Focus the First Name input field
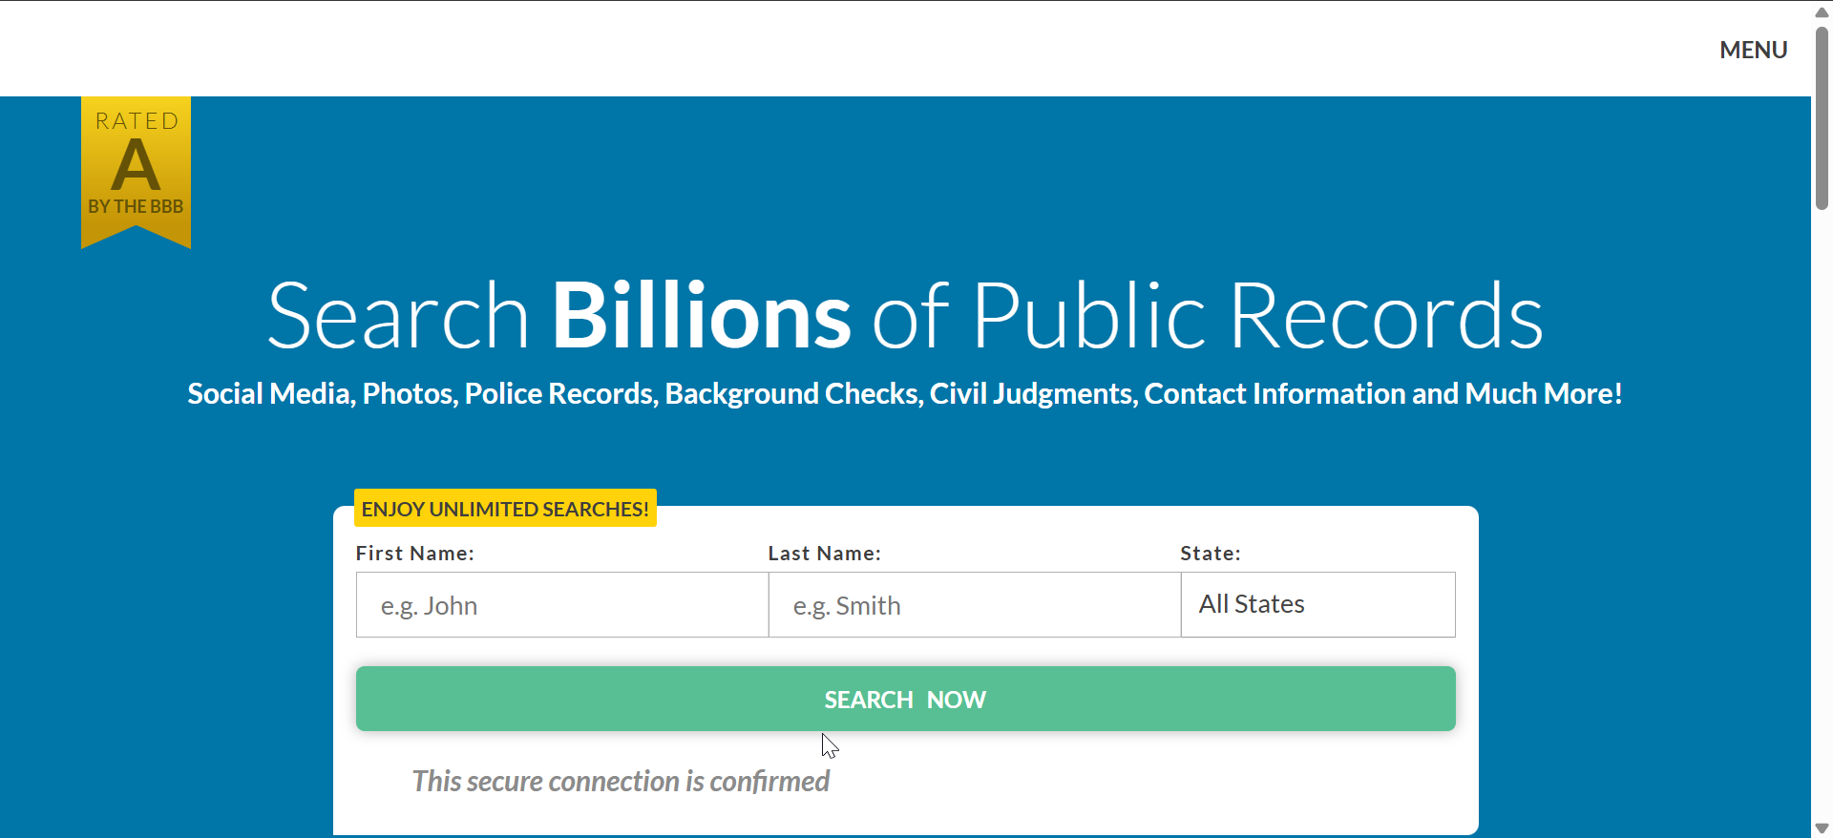Image resolution: width=1833 pixels, height=838 pixels. click(561, 605)
